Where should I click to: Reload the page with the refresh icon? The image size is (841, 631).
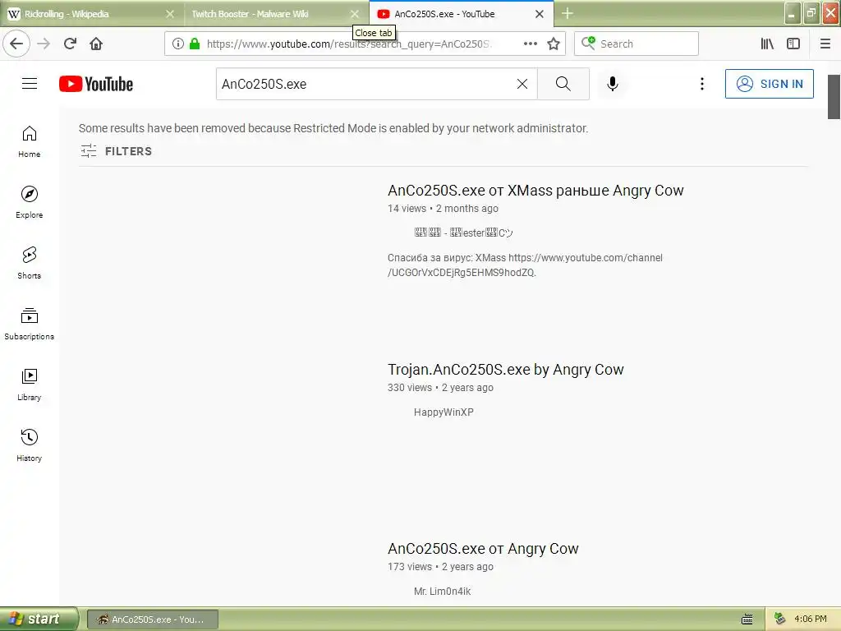pyautogui.click(x=70, y=44)
